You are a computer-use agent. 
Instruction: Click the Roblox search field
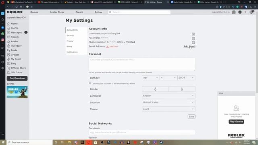click(x=139, y=12)
